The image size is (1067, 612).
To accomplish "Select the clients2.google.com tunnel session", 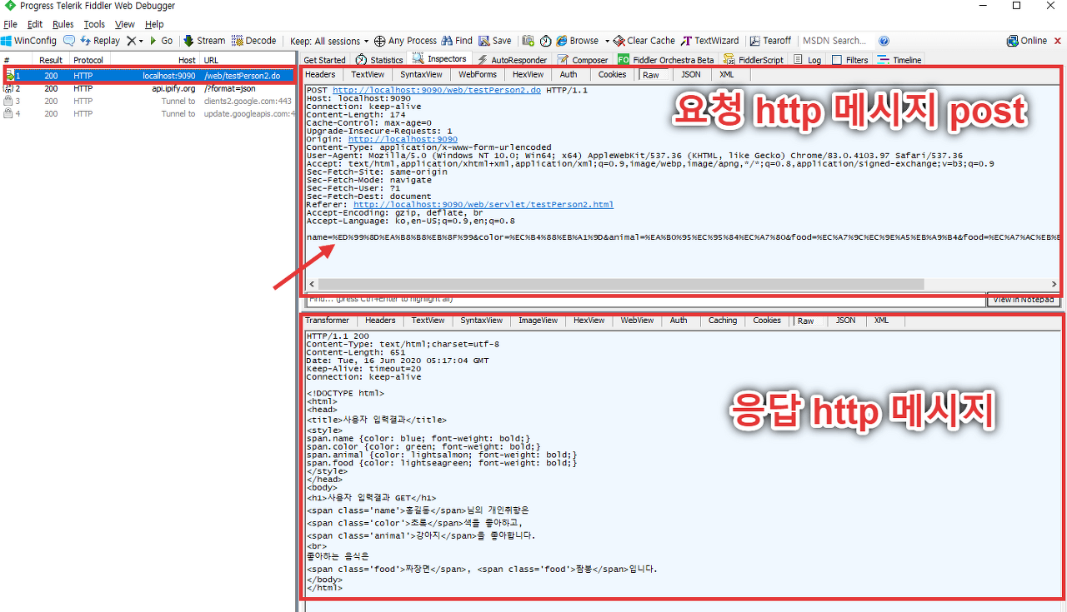I will 148,101.
